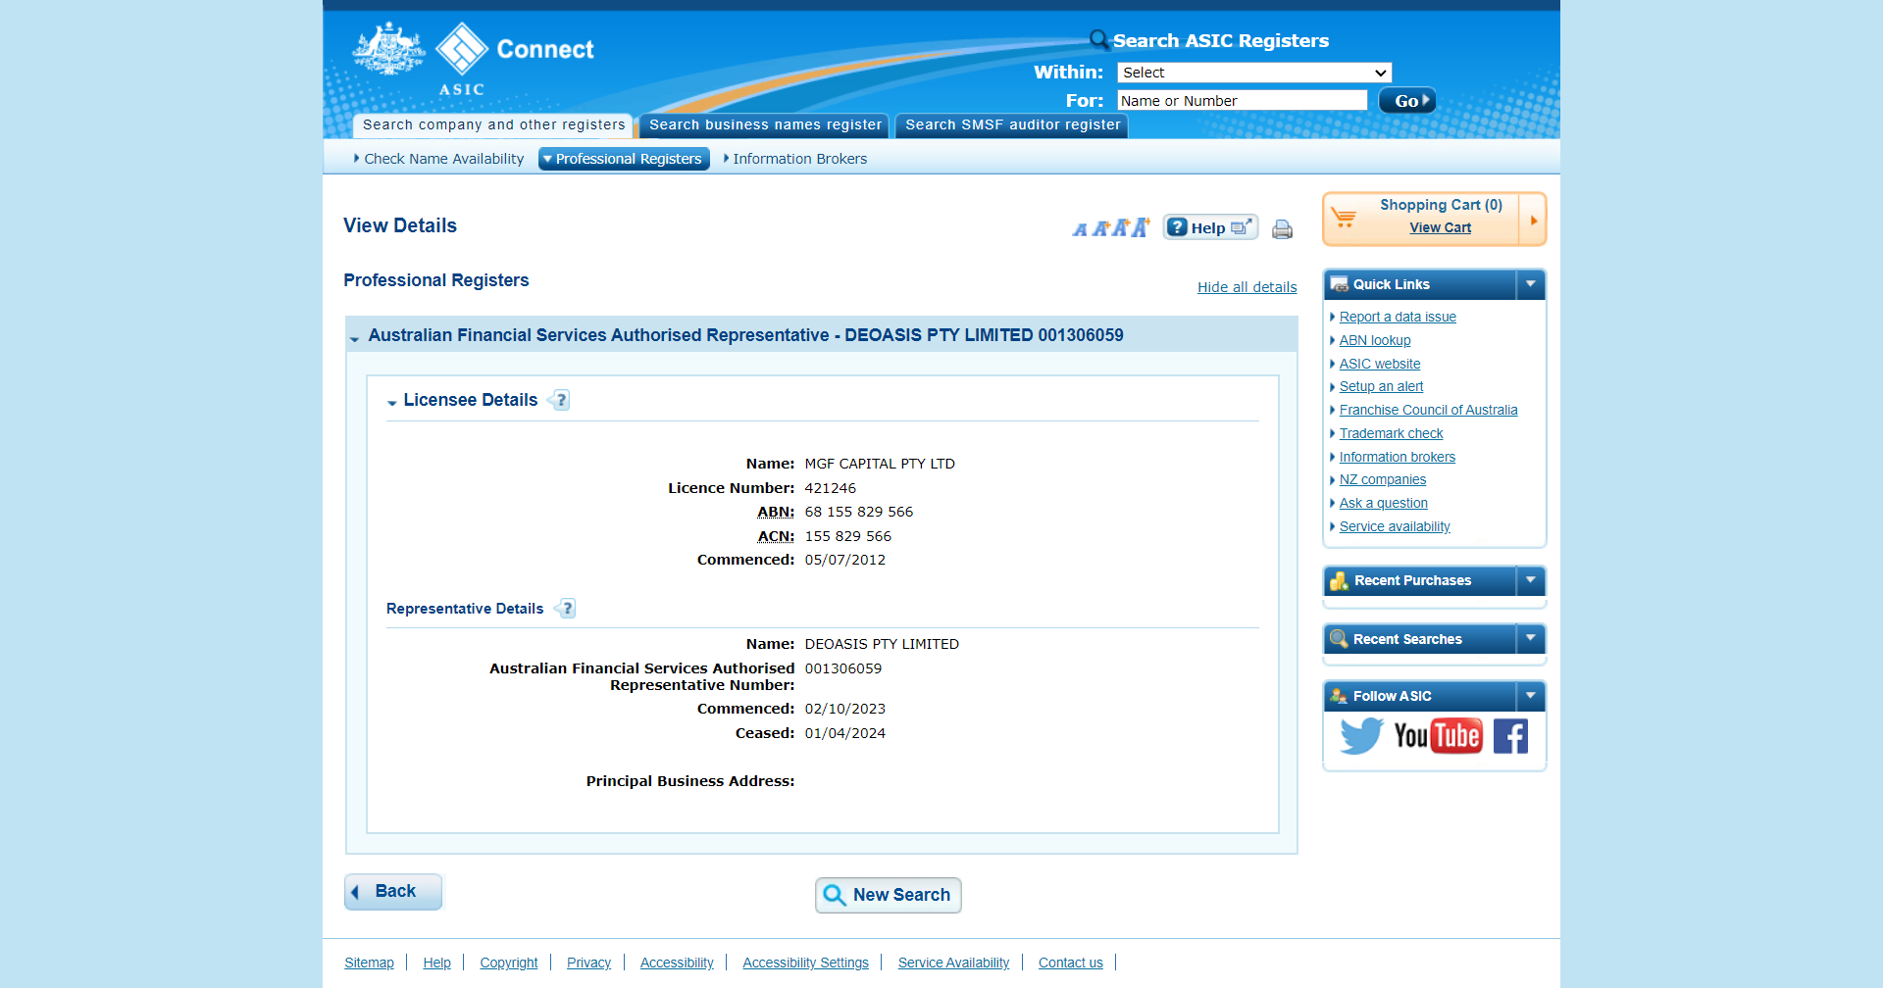This screenshot has height=988, width=1883.
Task: Click the Follow ASIC people icon
Action: pos(1339,696)
